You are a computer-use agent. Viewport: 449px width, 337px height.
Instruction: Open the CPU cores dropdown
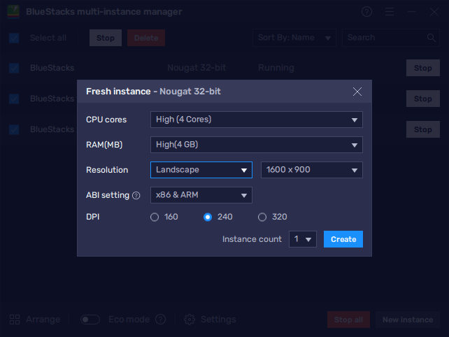[256, 120]
